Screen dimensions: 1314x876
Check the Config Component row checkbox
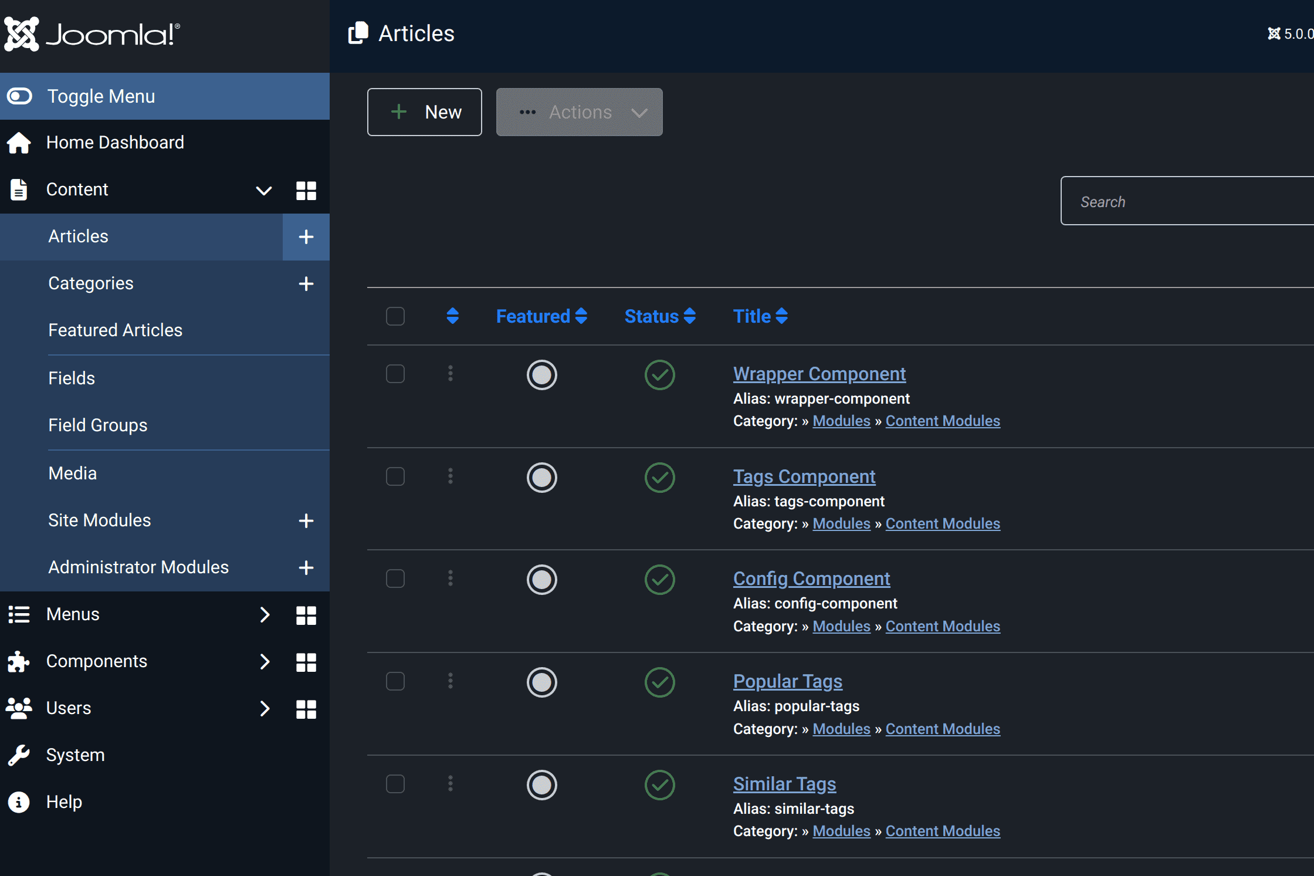point(395,579)
